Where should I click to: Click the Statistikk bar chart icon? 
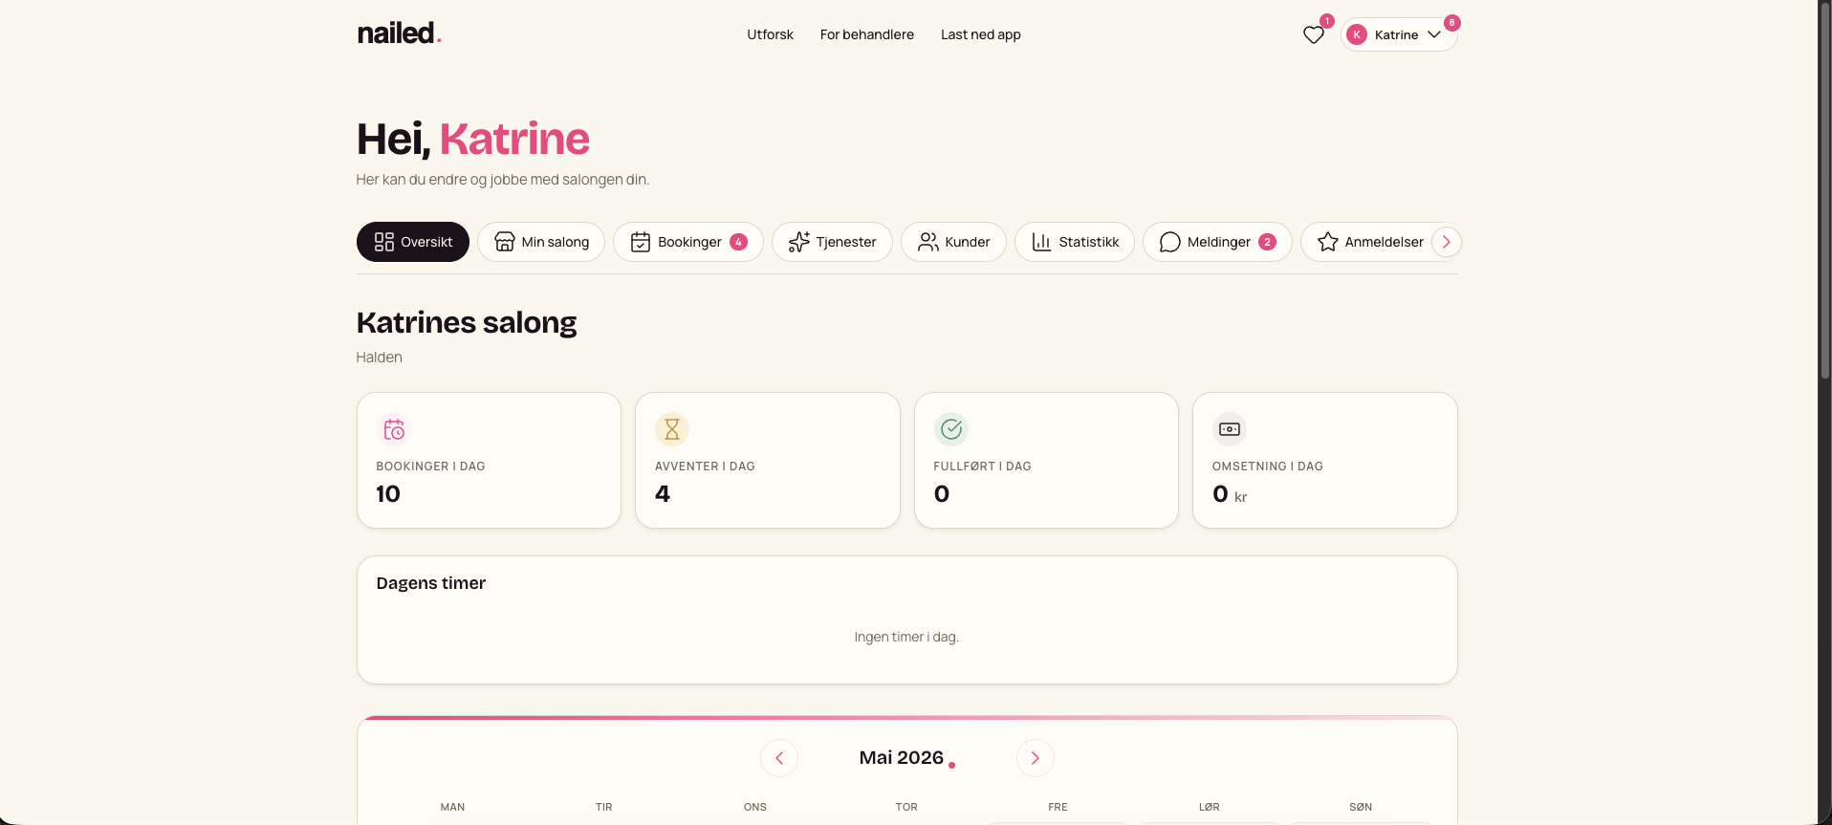(x=1041, y=242)
